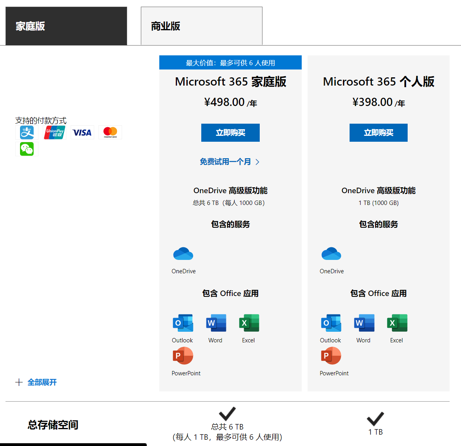Image resolution: width=461 pixels, height=446 pixels.
Task: Click the checkmark above 总共 6 TB
Action: (227, 414)
